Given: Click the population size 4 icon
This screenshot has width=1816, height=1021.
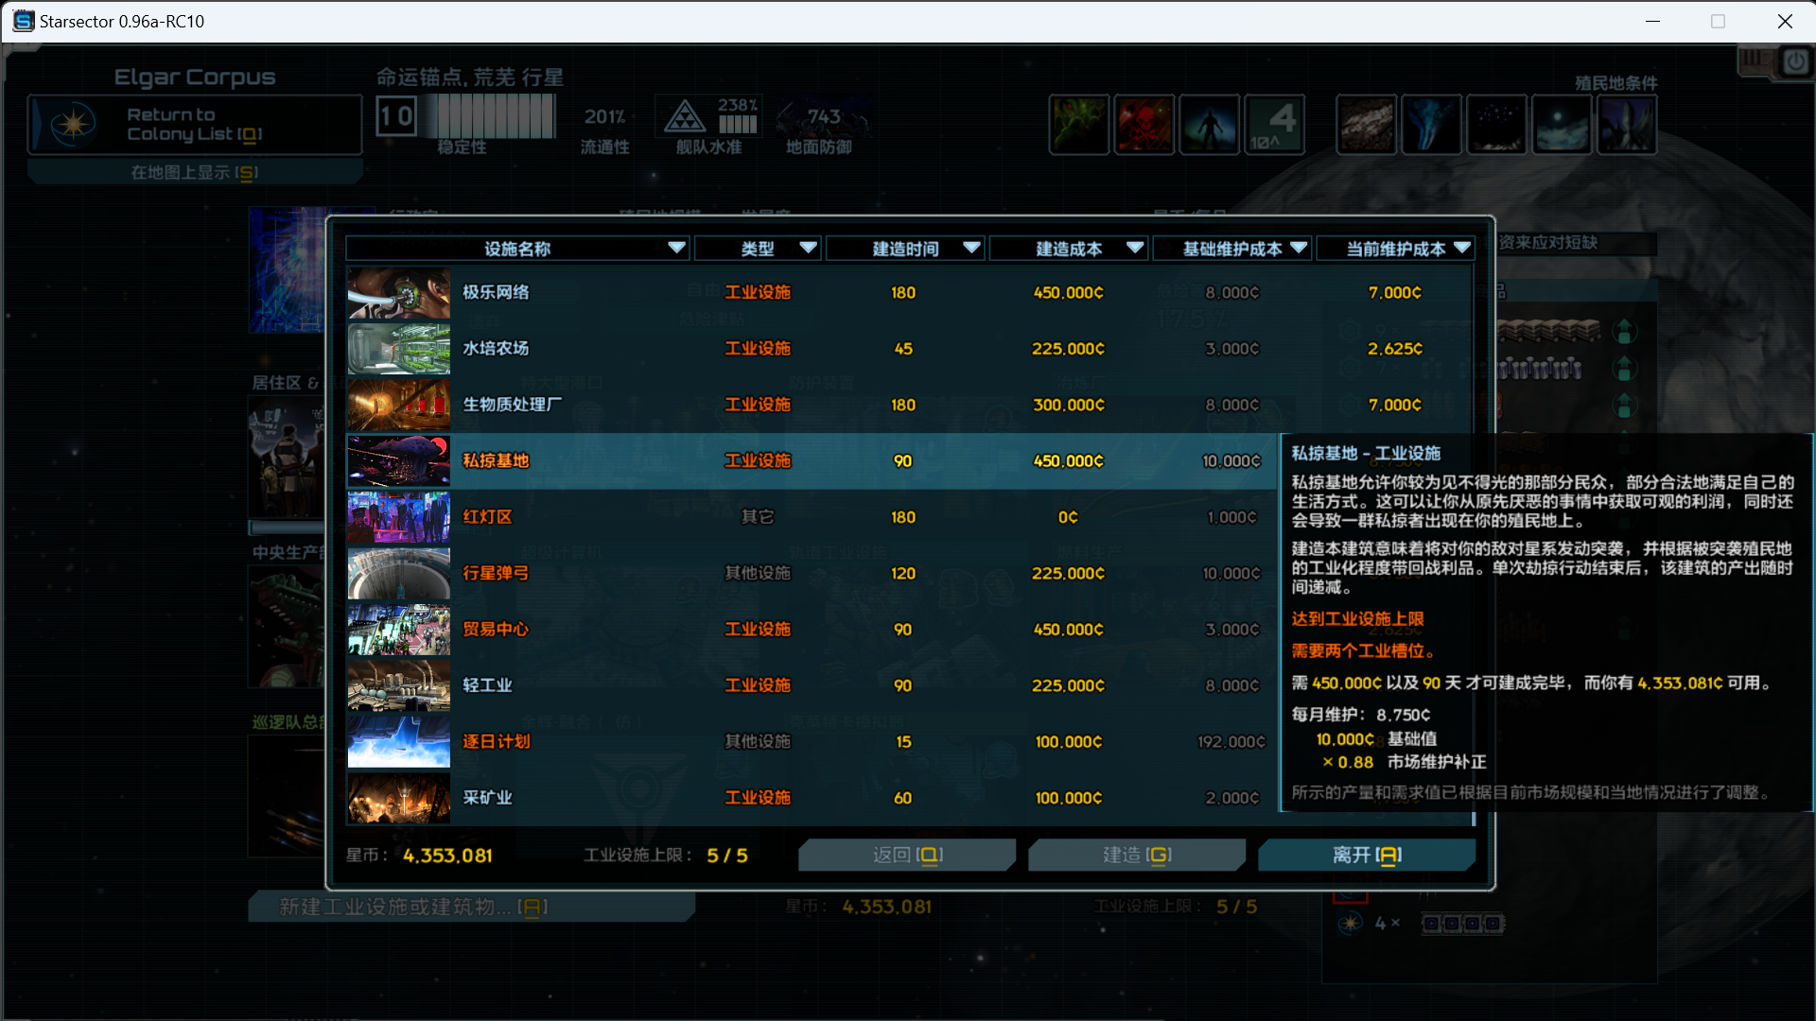Looking at the screenshot, I should click(x=1275, y=124).
